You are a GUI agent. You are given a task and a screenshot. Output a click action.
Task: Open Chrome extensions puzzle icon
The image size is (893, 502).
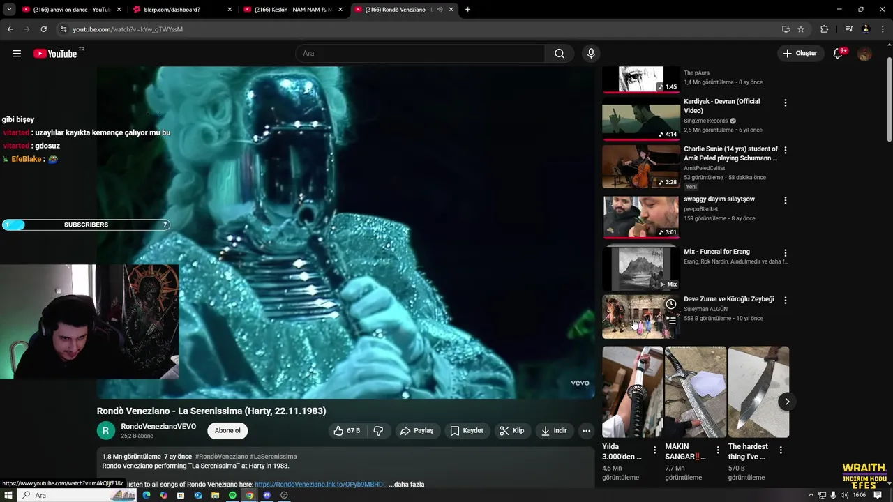825,29
